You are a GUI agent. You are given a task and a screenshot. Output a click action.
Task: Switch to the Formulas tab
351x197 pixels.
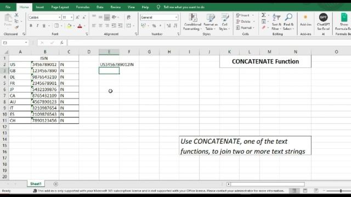click(83, 7)
